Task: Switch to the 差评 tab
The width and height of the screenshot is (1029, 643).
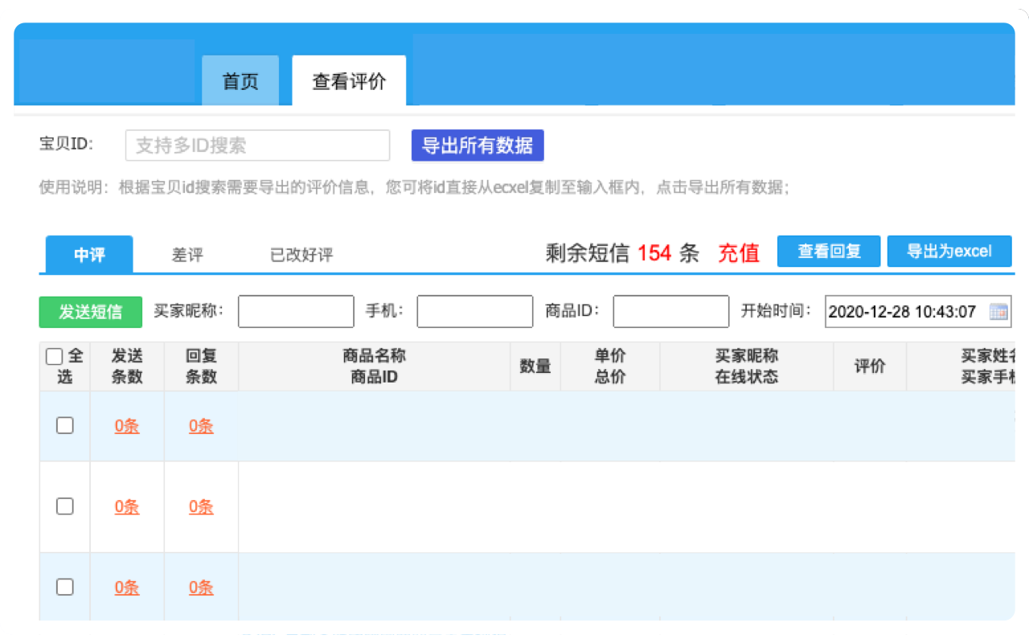Action: coord(187,255)
